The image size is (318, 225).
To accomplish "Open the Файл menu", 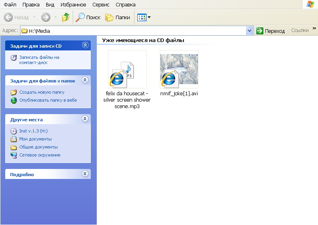I will click(10, 5).
